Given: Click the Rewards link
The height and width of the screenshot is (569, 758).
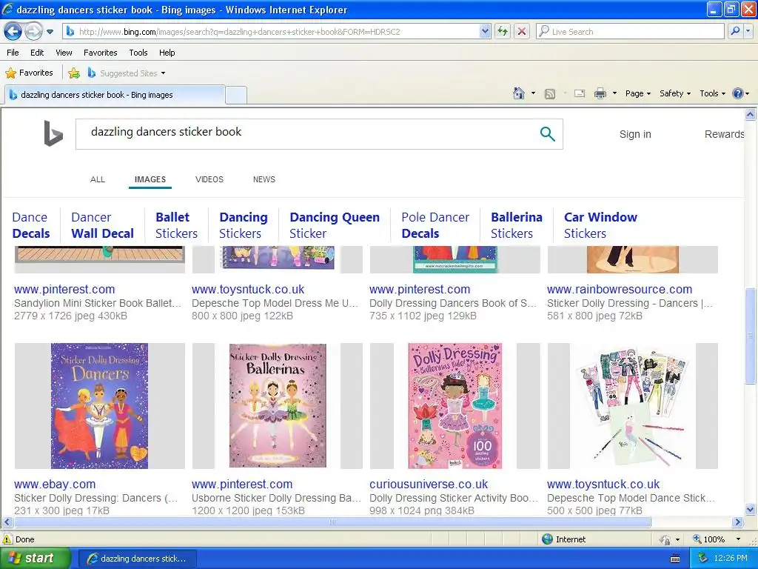Looking at the screenshot, I should pos(724,135).
